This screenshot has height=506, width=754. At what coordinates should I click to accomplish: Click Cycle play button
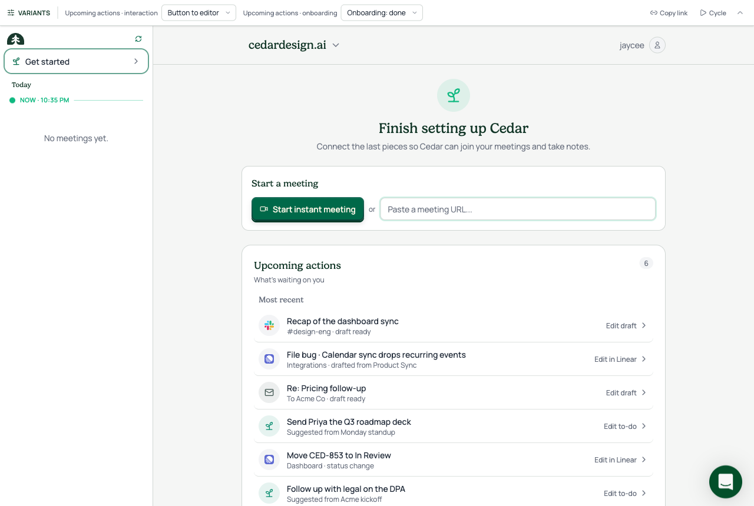pos(713,13)
